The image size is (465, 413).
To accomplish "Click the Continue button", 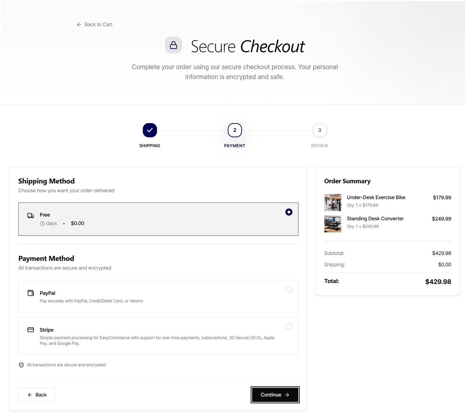I will 275,395.
